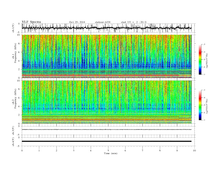Click the "2" kHz tick on ch.2 frequency axis

[19, 115]
